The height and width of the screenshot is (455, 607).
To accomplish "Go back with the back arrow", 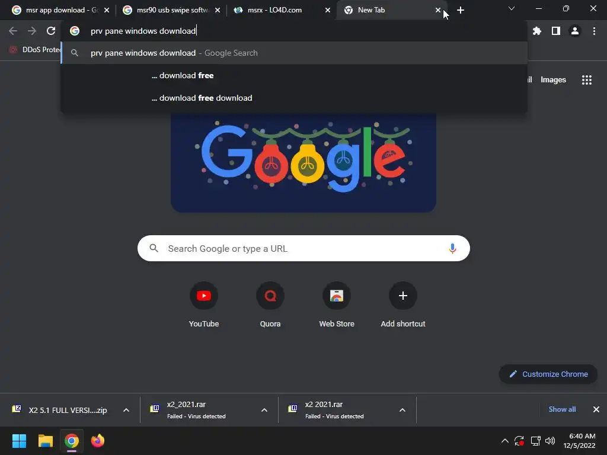I will pos(13,31).
